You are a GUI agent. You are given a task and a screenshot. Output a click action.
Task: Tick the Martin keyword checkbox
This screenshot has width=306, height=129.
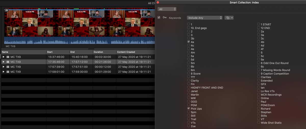[x=188, y=94]
